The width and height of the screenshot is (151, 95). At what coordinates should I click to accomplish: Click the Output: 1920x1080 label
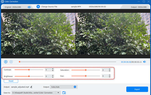coord(139,7)
